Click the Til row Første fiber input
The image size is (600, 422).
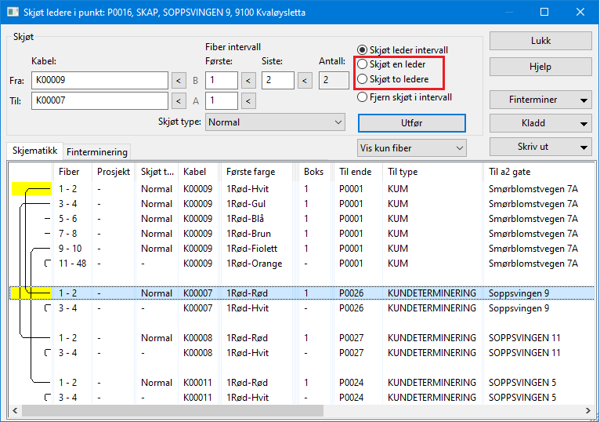coord(221,101)
